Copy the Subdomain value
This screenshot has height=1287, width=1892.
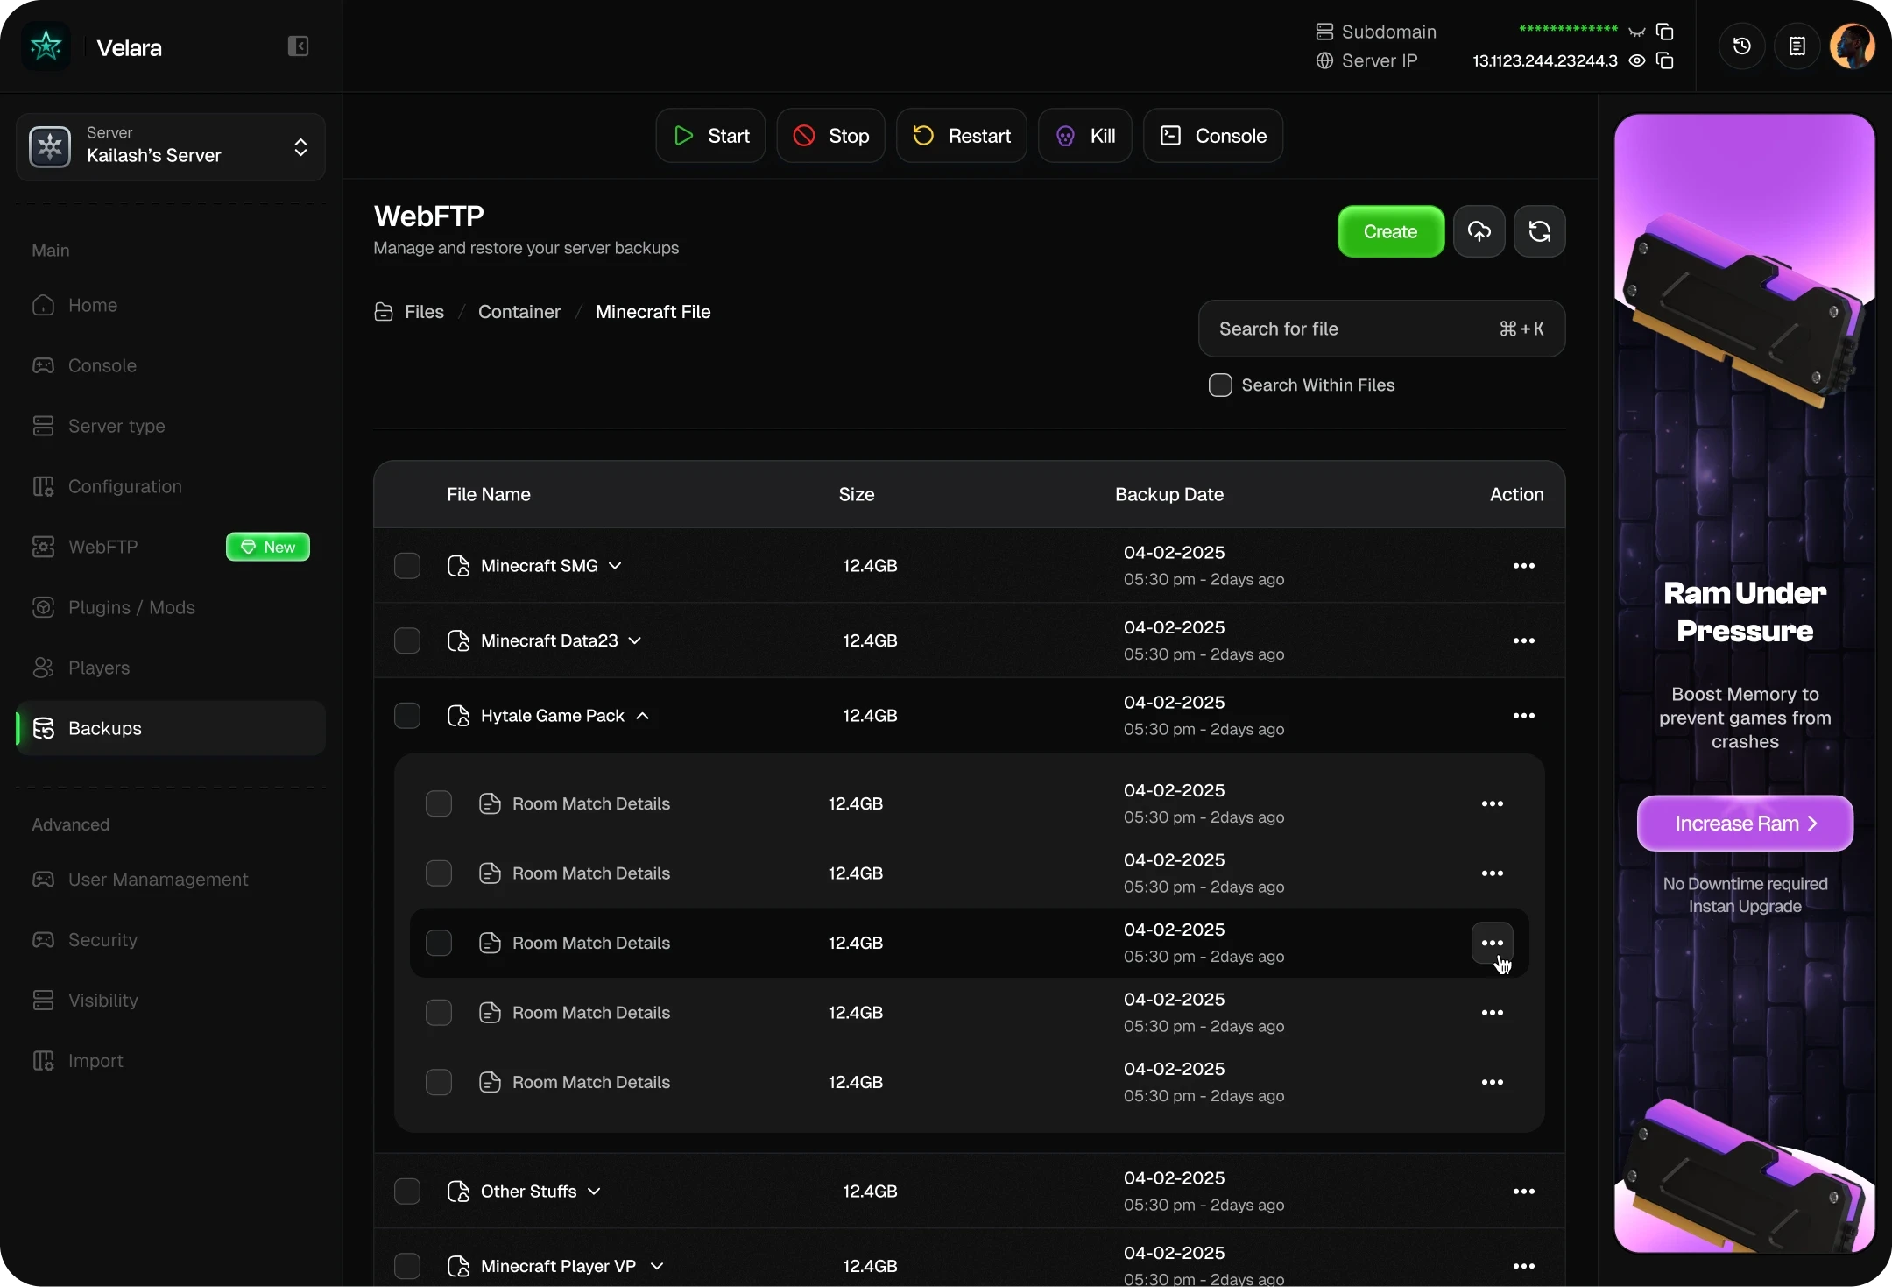click(1665, 32)
